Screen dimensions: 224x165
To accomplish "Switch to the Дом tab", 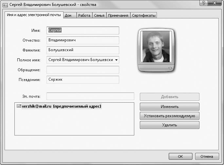I will click(x=68, y=15).
